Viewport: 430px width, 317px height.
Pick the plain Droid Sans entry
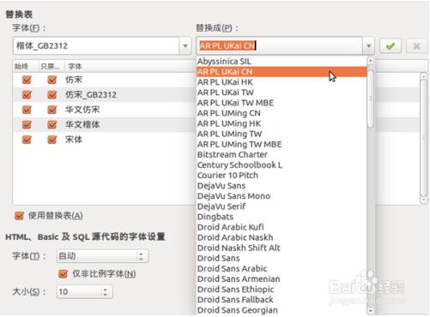(x=282, y=258)
